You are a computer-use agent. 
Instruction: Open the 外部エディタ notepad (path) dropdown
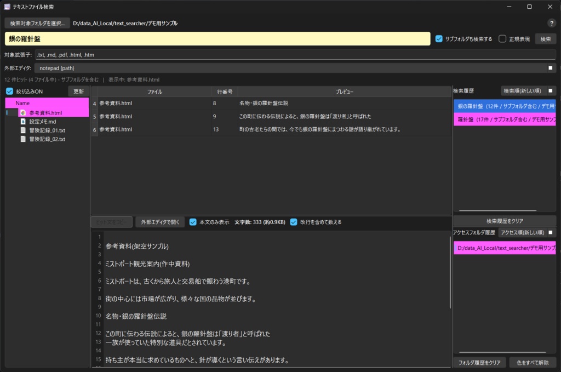(x=295, y=68)
